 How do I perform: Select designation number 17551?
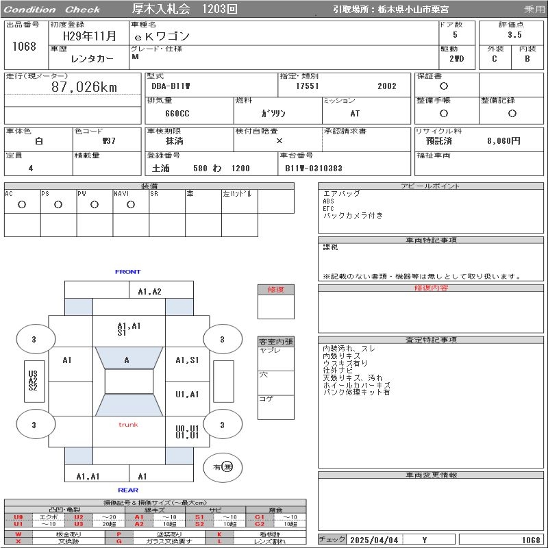click(308, 86)
